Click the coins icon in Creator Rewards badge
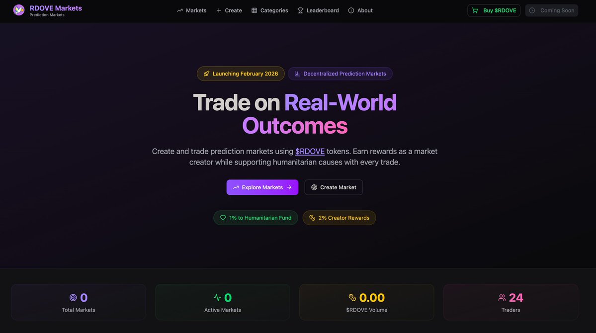Screen dimensions: 596x333 pos(312,218)
